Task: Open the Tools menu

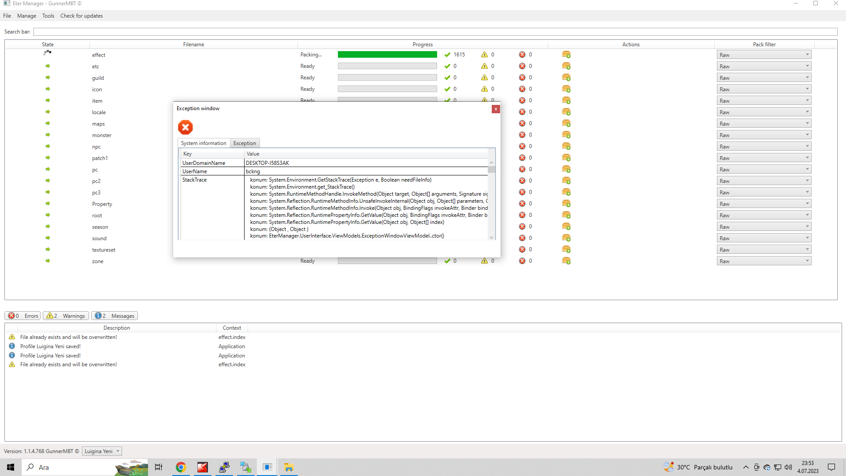Action: pos(48,16)
